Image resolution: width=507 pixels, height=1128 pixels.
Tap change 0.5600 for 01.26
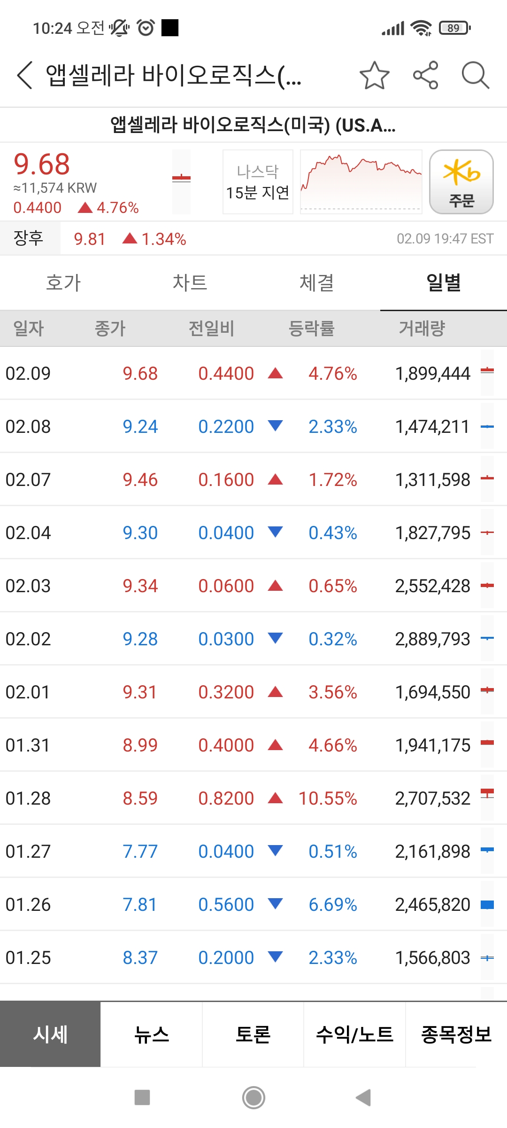[226, 905]
